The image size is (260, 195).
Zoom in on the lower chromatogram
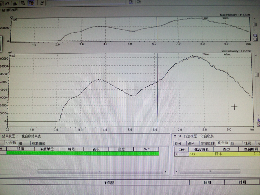tap(258, 120)
